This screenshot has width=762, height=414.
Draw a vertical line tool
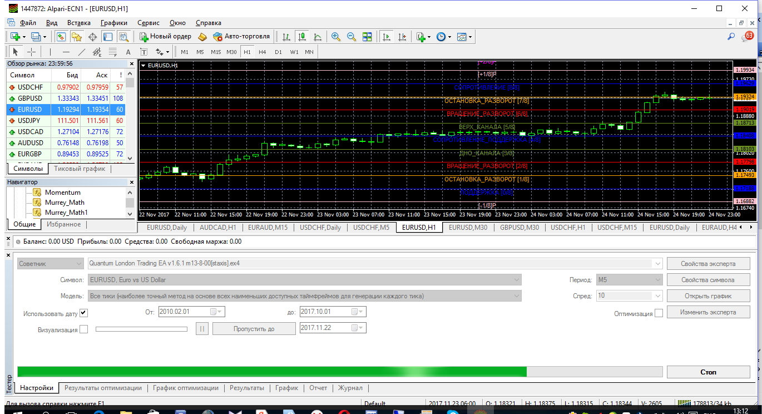pyautogui.click(x=51, y=52)
